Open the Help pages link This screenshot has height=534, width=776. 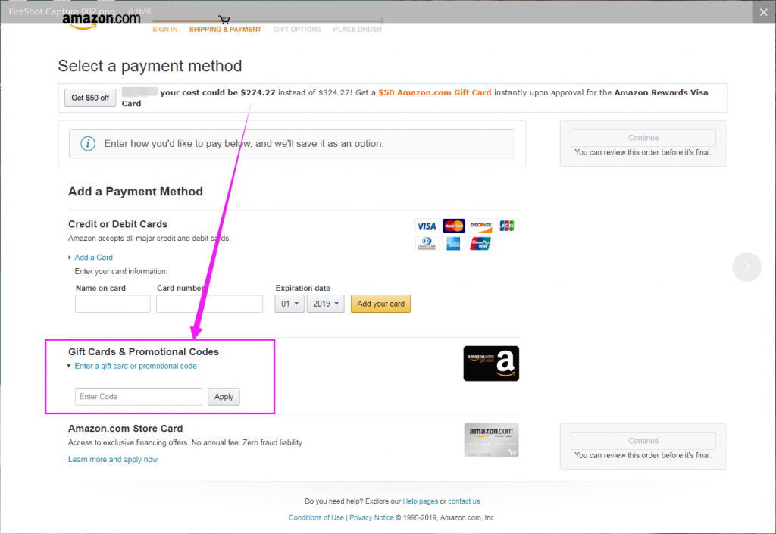click(420, 501)
